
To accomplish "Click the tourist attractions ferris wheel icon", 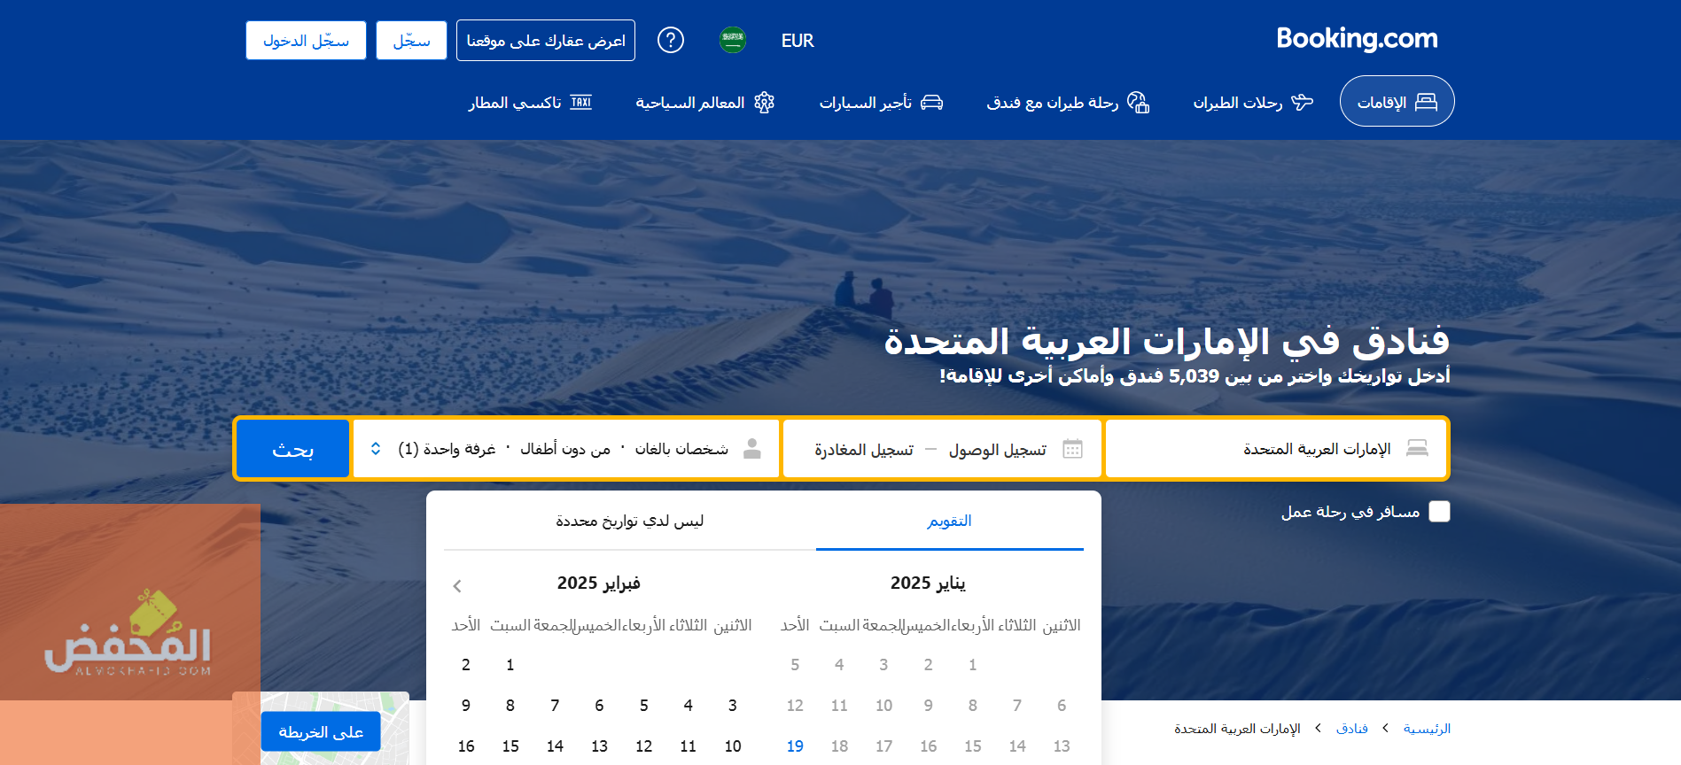I will click(x=764, y=103).
